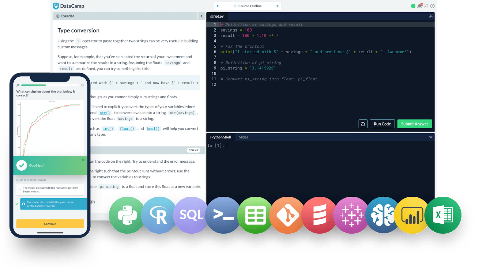Open the str() documentation link
Image resolution: width=490 pixels, height=269 pixels.
click(x=105, y=113)
